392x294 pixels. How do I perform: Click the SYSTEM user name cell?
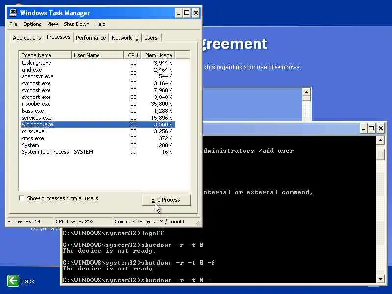pos(83,152)
